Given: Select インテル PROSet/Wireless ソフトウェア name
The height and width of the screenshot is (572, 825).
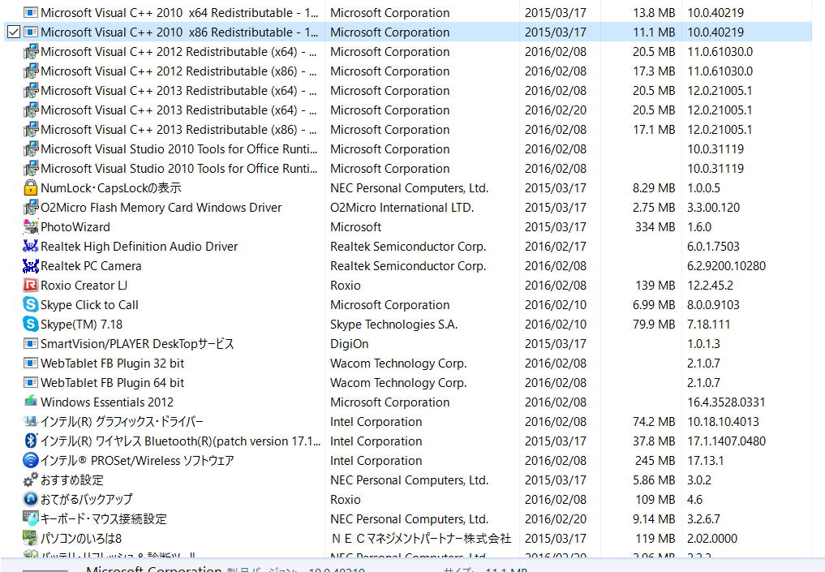Looking at the screenshot, I should pos(137,461).
